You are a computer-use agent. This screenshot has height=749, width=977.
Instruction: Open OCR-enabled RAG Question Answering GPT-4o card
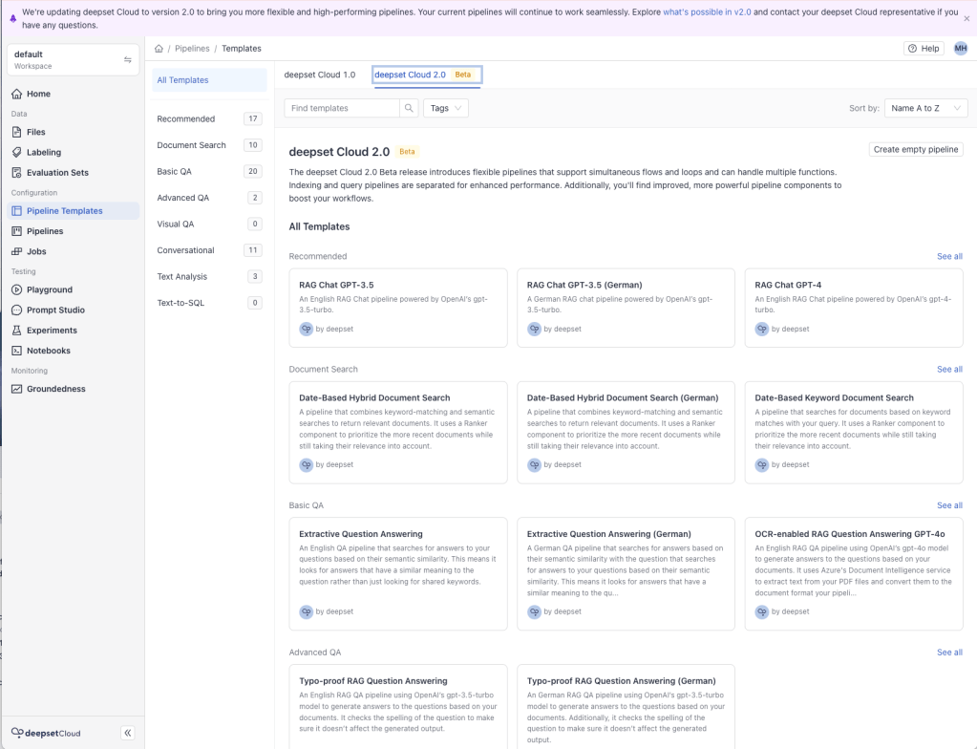point(854,574)
